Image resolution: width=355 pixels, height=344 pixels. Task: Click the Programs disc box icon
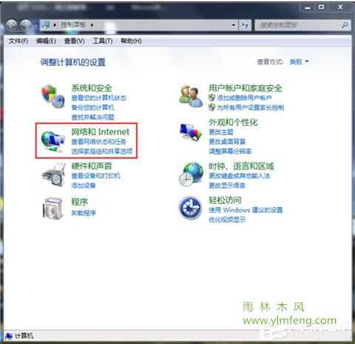tap(53, 208)
